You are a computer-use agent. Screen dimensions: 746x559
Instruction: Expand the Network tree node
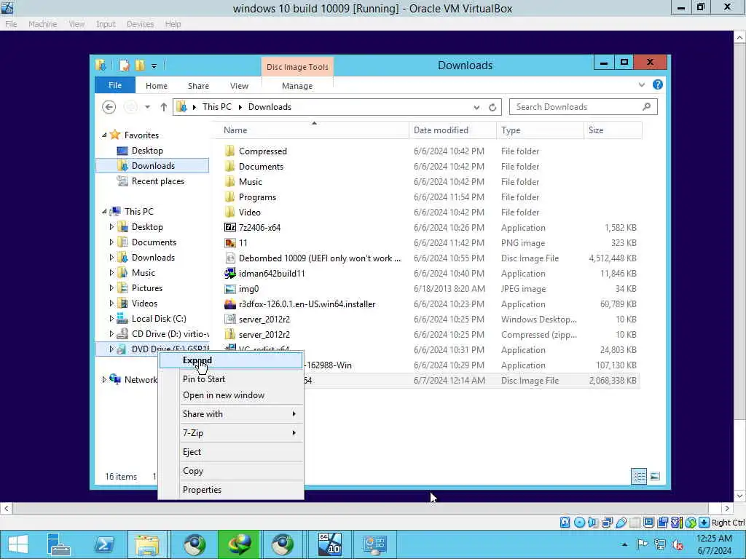[104, 379]
